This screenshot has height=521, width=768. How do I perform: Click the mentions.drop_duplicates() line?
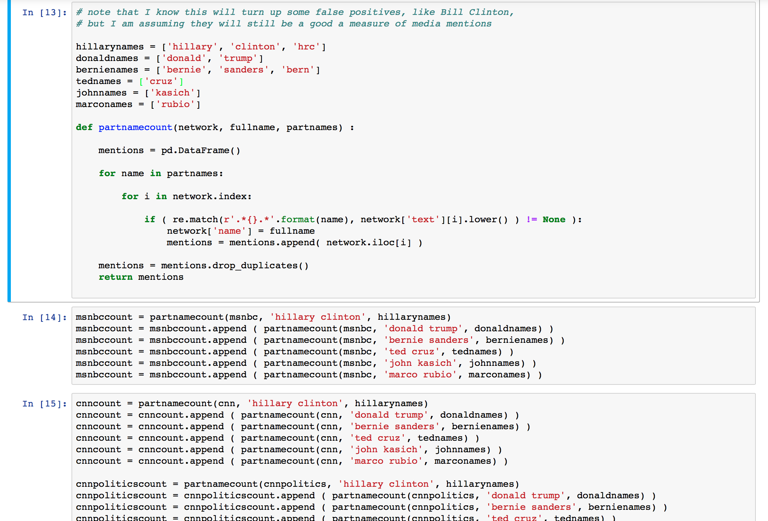point(203,266)
